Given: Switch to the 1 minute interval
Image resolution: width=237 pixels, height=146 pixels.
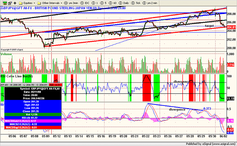Looking at the screenshot, I should [x=95, y=3].
